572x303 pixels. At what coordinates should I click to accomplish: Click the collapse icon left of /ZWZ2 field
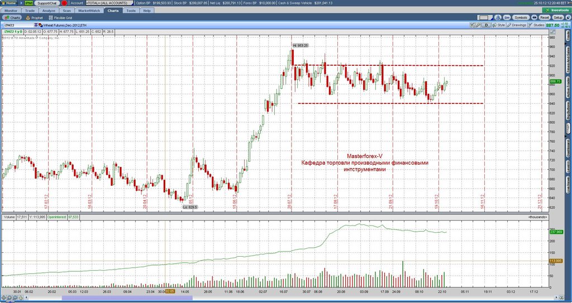(x=2, y=25)
